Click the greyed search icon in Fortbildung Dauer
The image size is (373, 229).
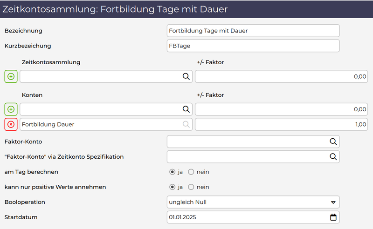coord(186,124)
